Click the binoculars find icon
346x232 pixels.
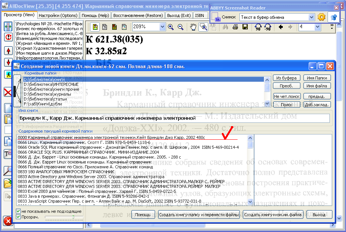click(225, 27)
